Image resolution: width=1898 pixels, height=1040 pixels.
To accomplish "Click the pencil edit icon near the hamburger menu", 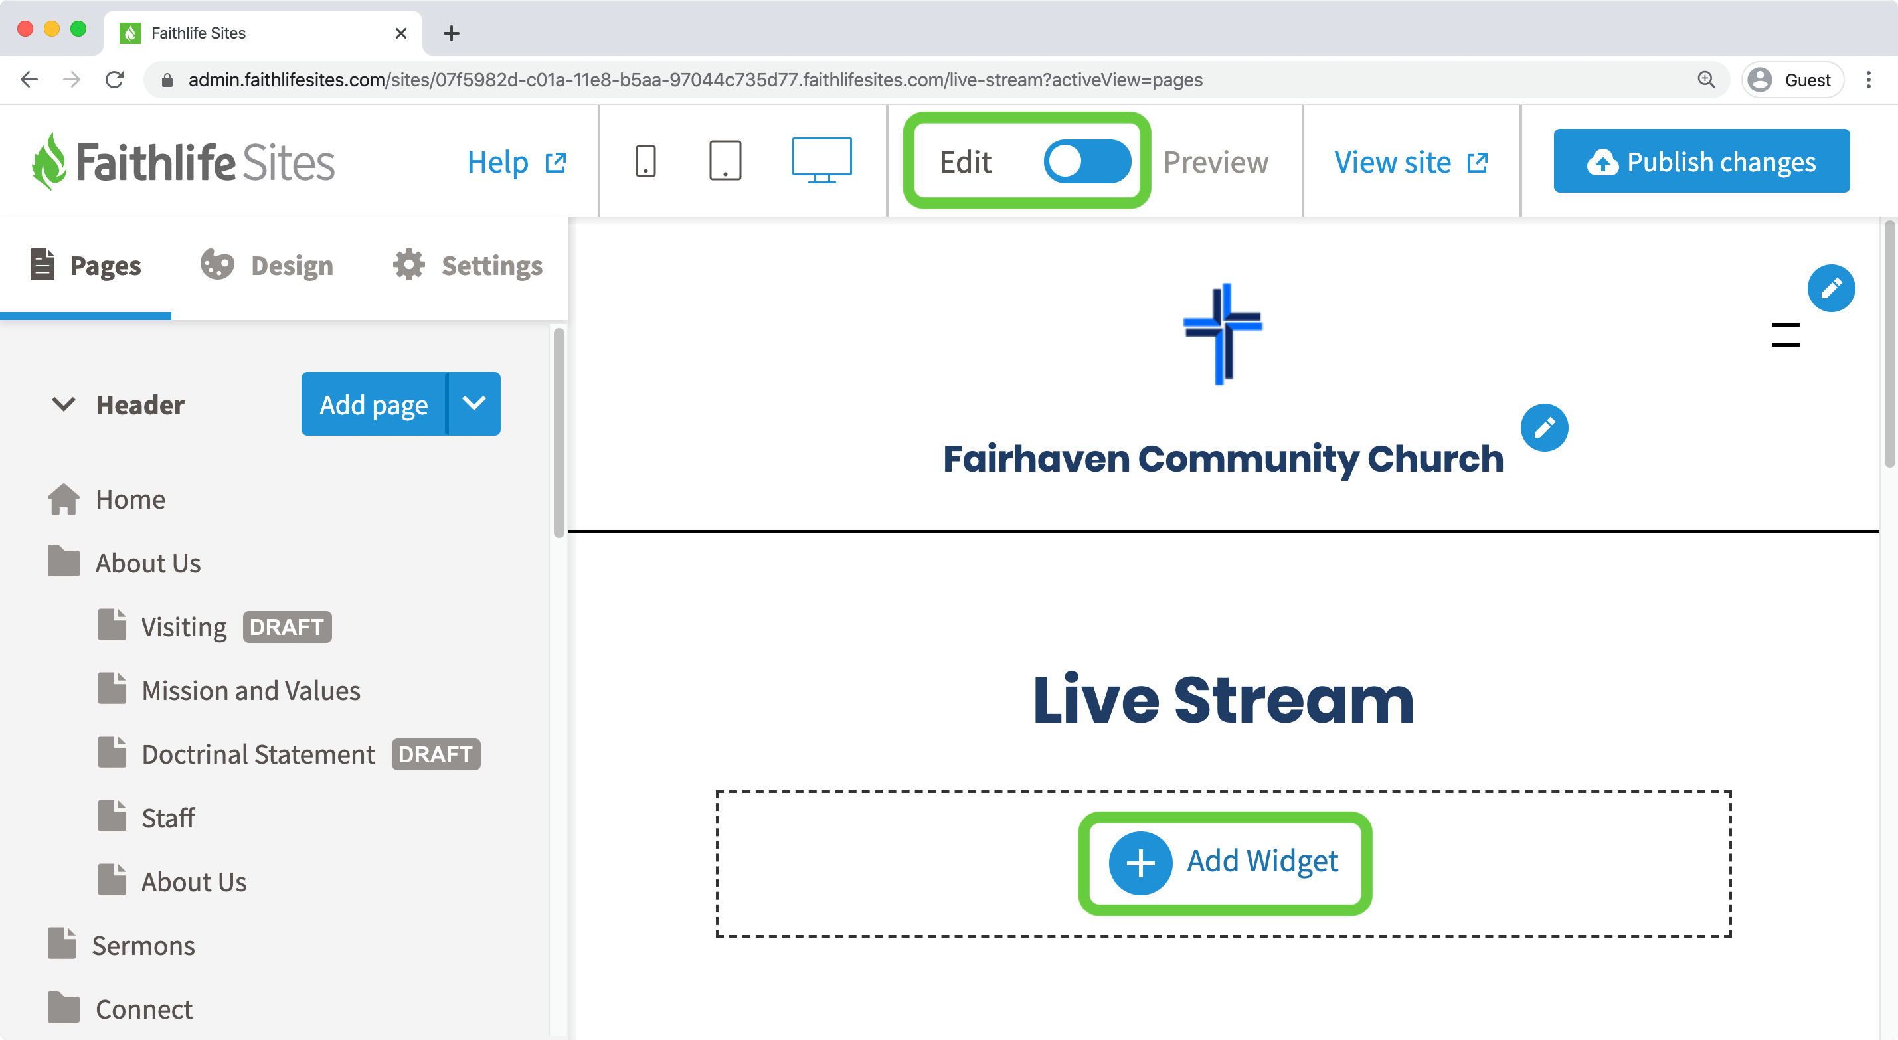I will coord(1831,288).
